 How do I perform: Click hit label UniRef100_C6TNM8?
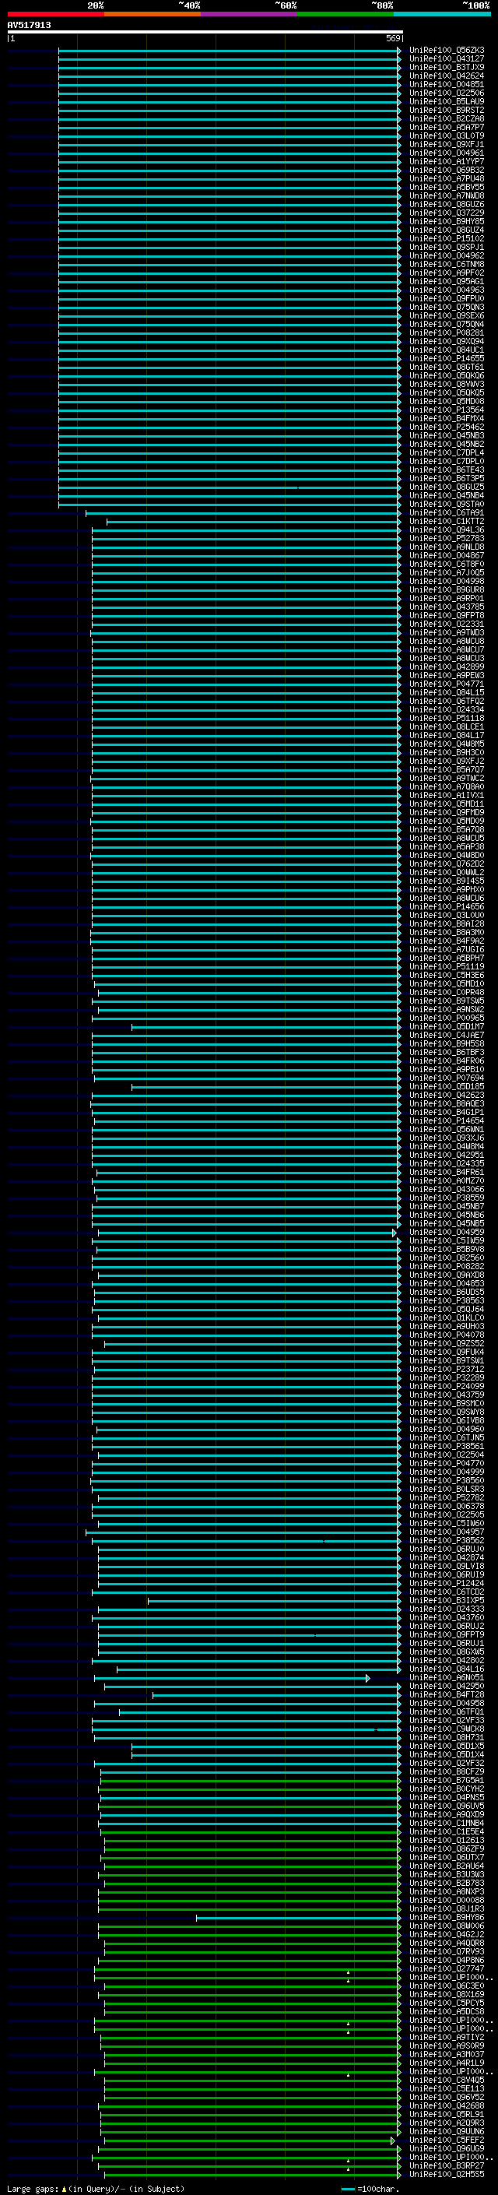click(447, 264)
